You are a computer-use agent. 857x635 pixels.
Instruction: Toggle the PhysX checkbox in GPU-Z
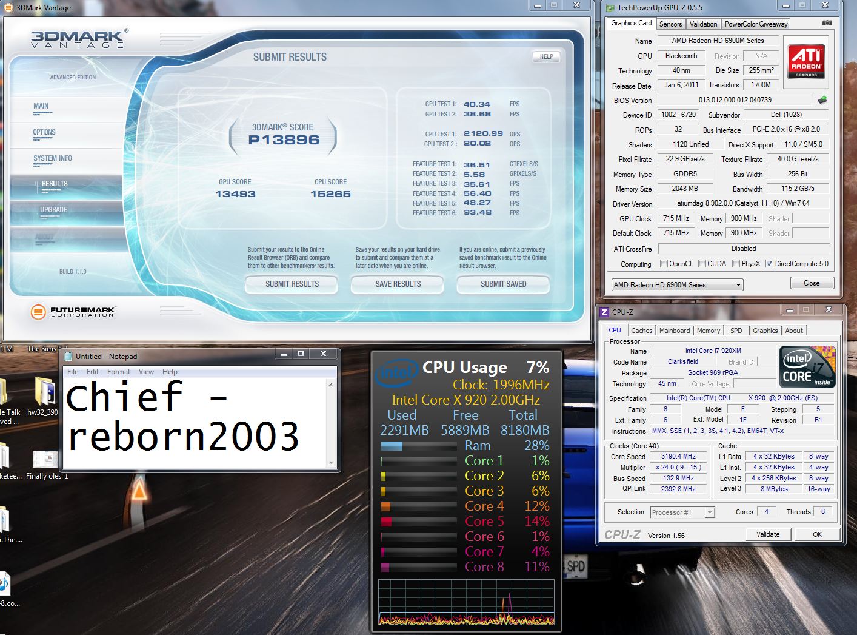tap(736, 264)
